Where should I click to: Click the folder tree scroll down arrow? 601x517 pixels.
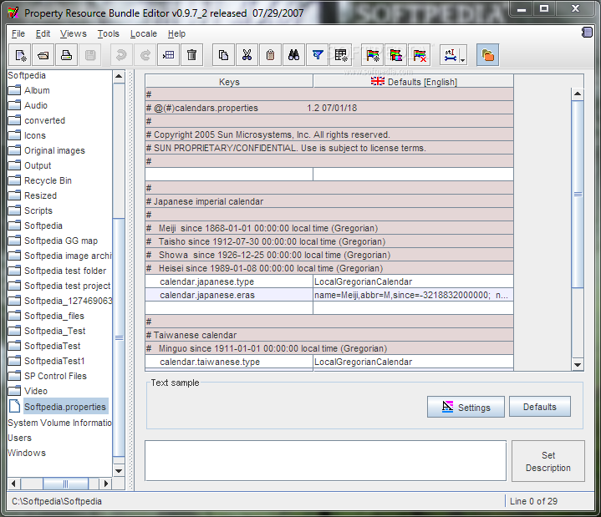coord(119,471)
